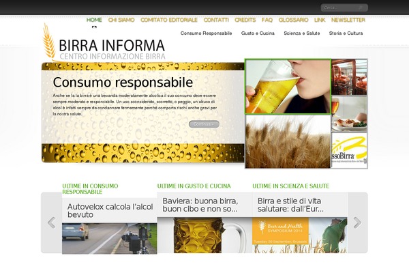Click the Birra Informa logo
Viewport: 409px width, 273px height.
click(x=104, y=42)
